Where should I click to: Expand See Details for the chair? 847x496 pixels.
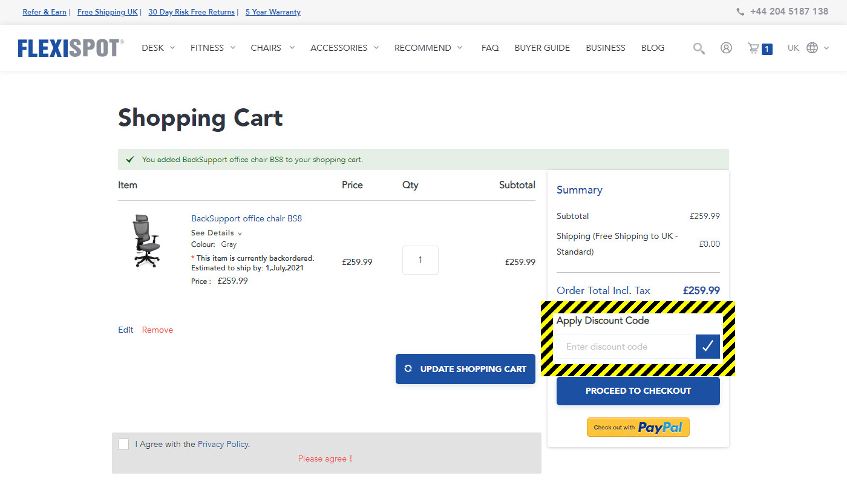point(217,233)
